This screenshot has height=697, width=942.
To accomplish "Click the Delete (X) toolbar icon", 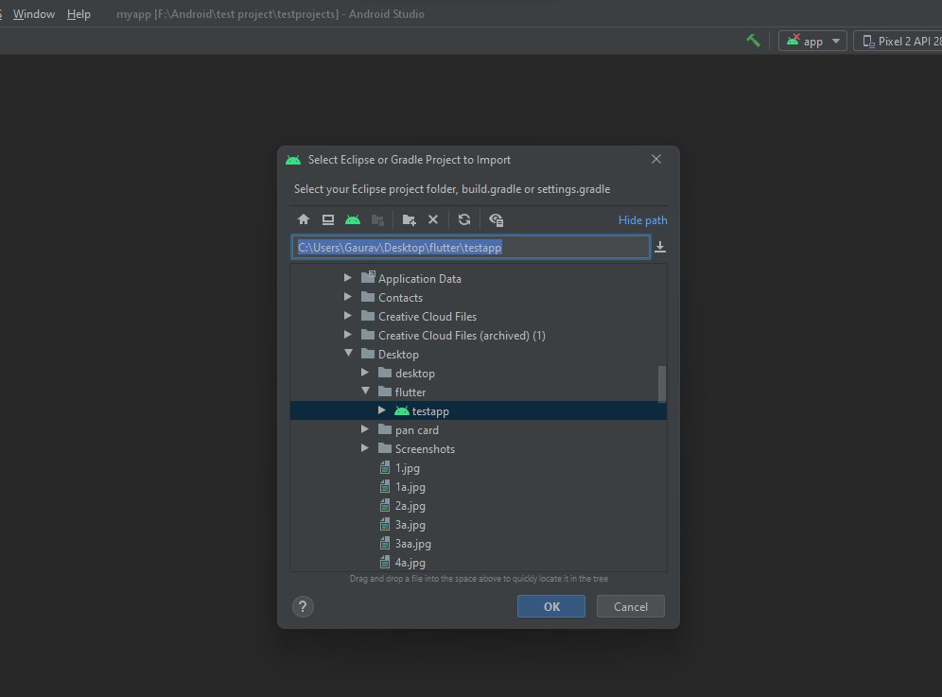I will (433, 219).
